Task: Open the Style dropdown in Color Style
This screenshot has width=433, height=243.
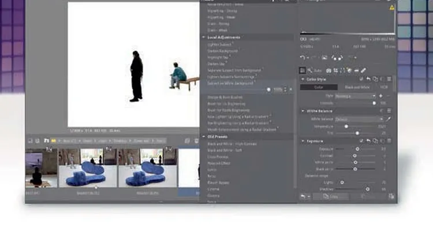Action: point(356,96)
